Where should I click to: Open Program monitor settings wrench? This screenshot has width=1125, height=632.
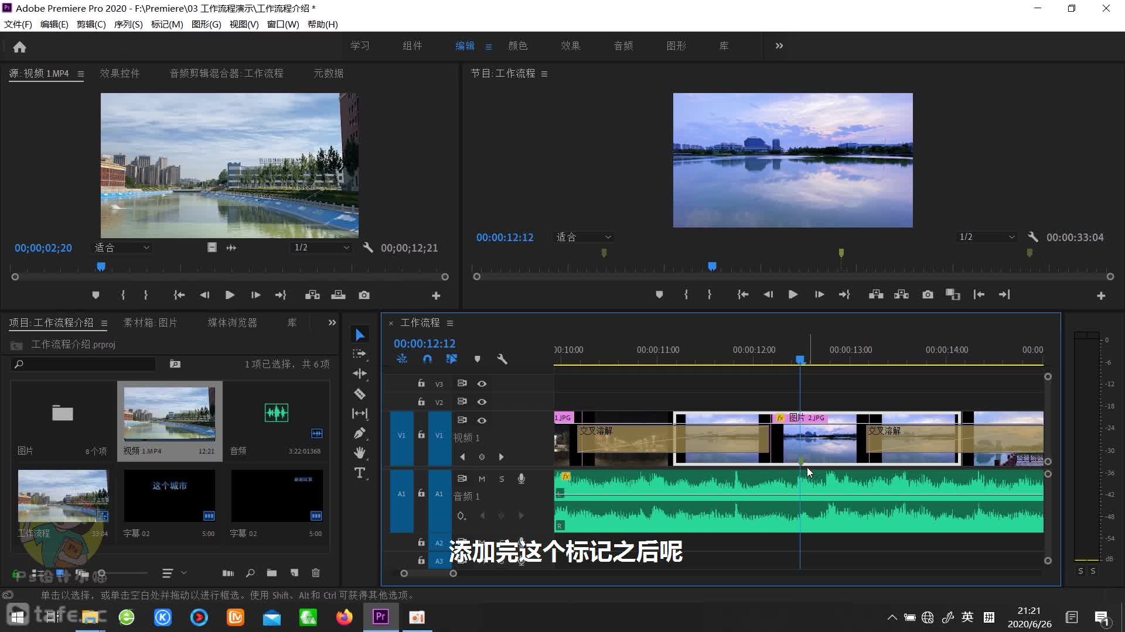(1032, 237)
